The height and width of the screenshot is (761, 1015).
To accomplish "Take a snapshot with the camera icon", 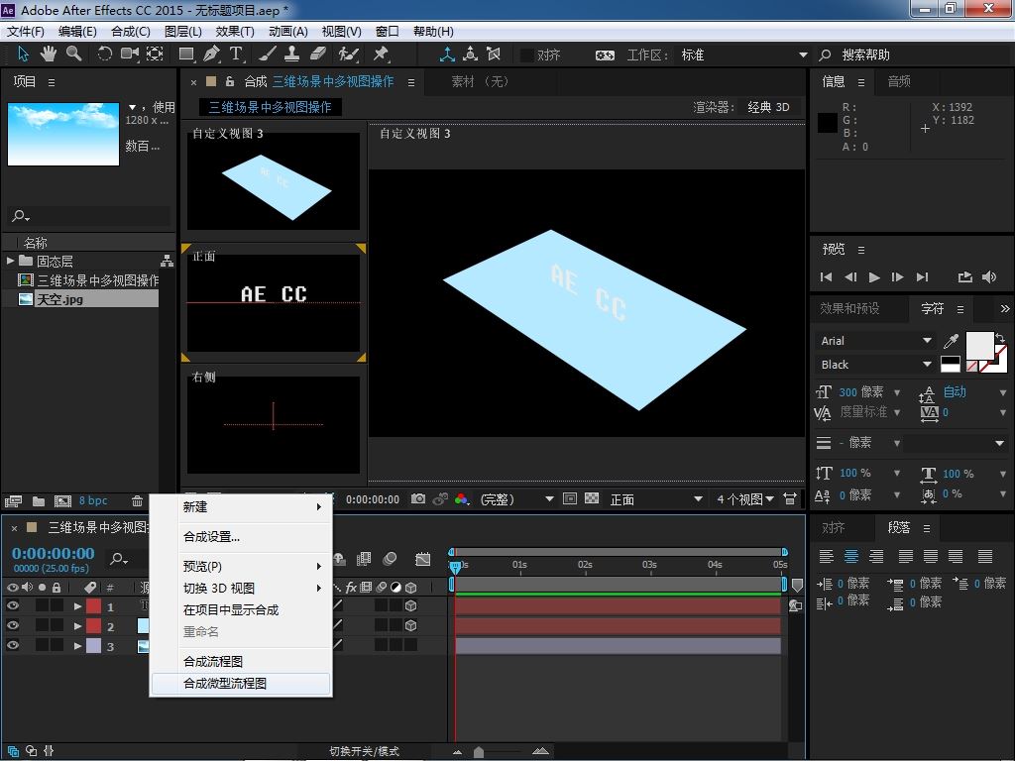I will pos(418,499).
